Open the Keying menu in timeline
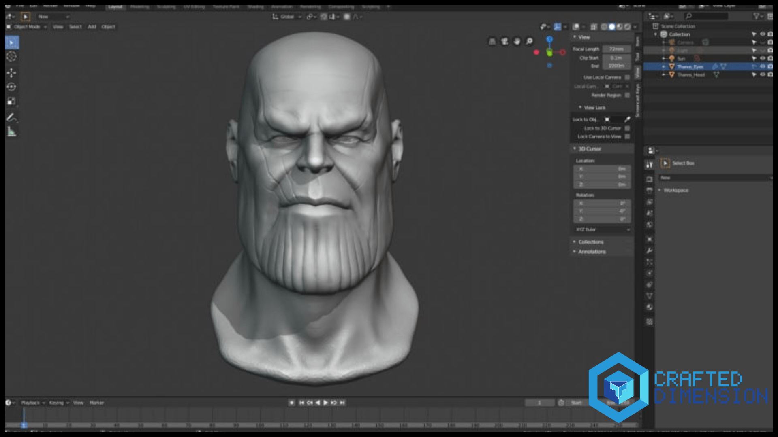 pos(59,403)
